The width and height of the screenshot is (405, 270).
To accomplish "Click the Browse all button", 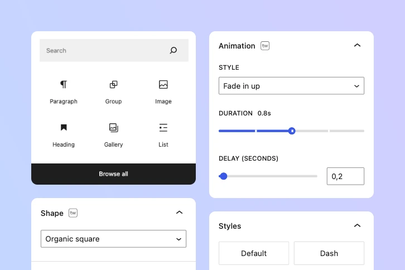I will pos(113,174).
